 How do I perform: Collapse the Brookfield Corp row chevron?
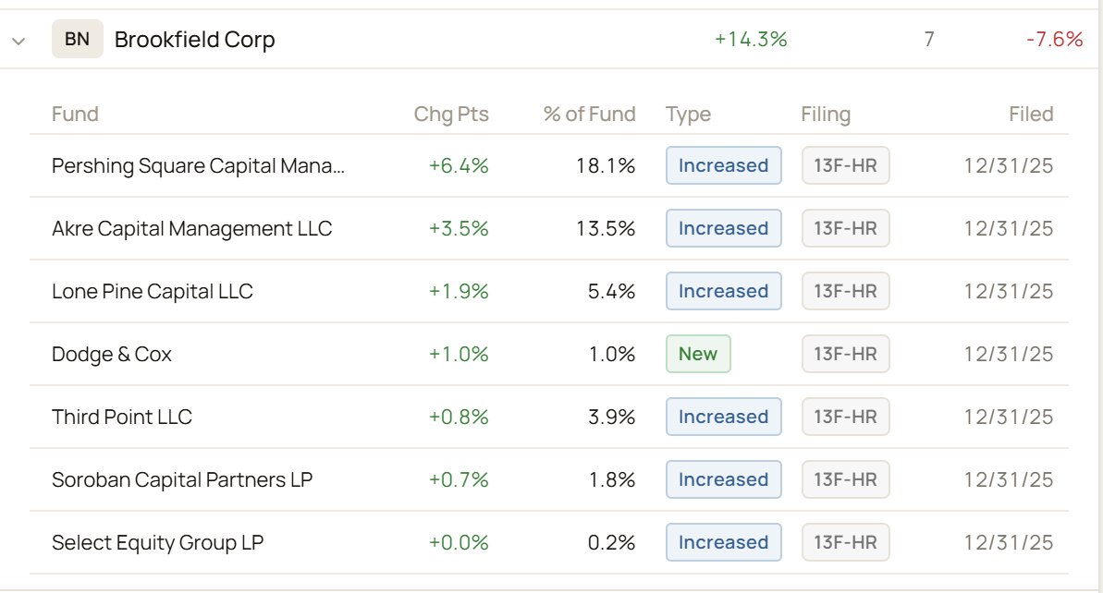pyautogui.click(x=19, y=41)
